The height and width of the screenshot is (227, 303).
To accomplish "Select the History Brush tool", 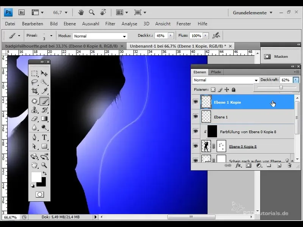I will 44,110.
